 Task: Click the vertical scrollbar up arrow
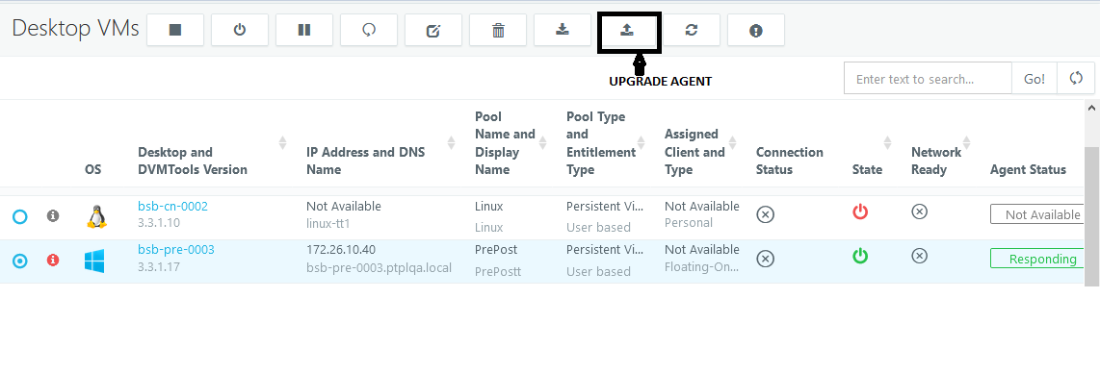point(1091,108)
